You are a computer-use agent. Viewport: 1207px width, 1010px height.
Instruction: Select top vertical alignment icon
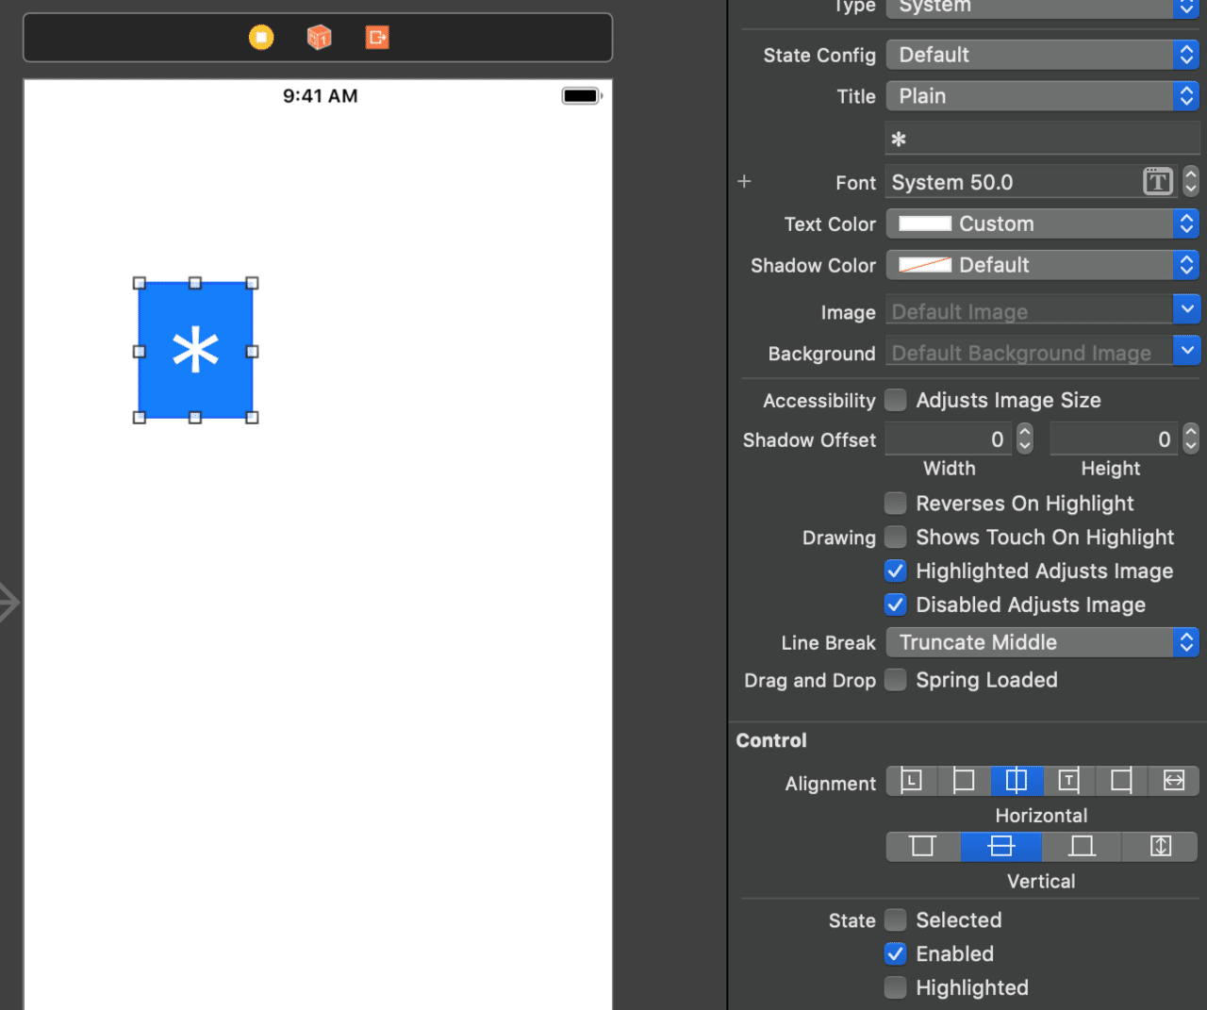click(x=923, y=846)
